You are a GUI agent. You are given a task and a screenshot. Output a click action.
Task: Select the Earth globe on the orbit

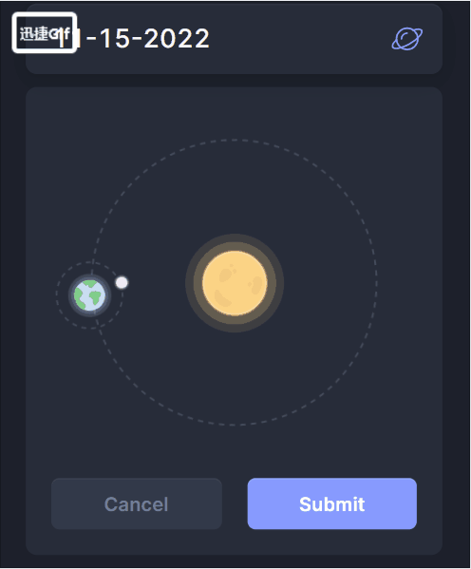point(89,295)
